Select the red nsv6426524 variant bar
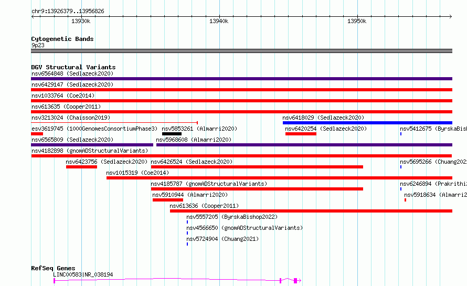Screen dimensions: 467x286 pos(257,167)
